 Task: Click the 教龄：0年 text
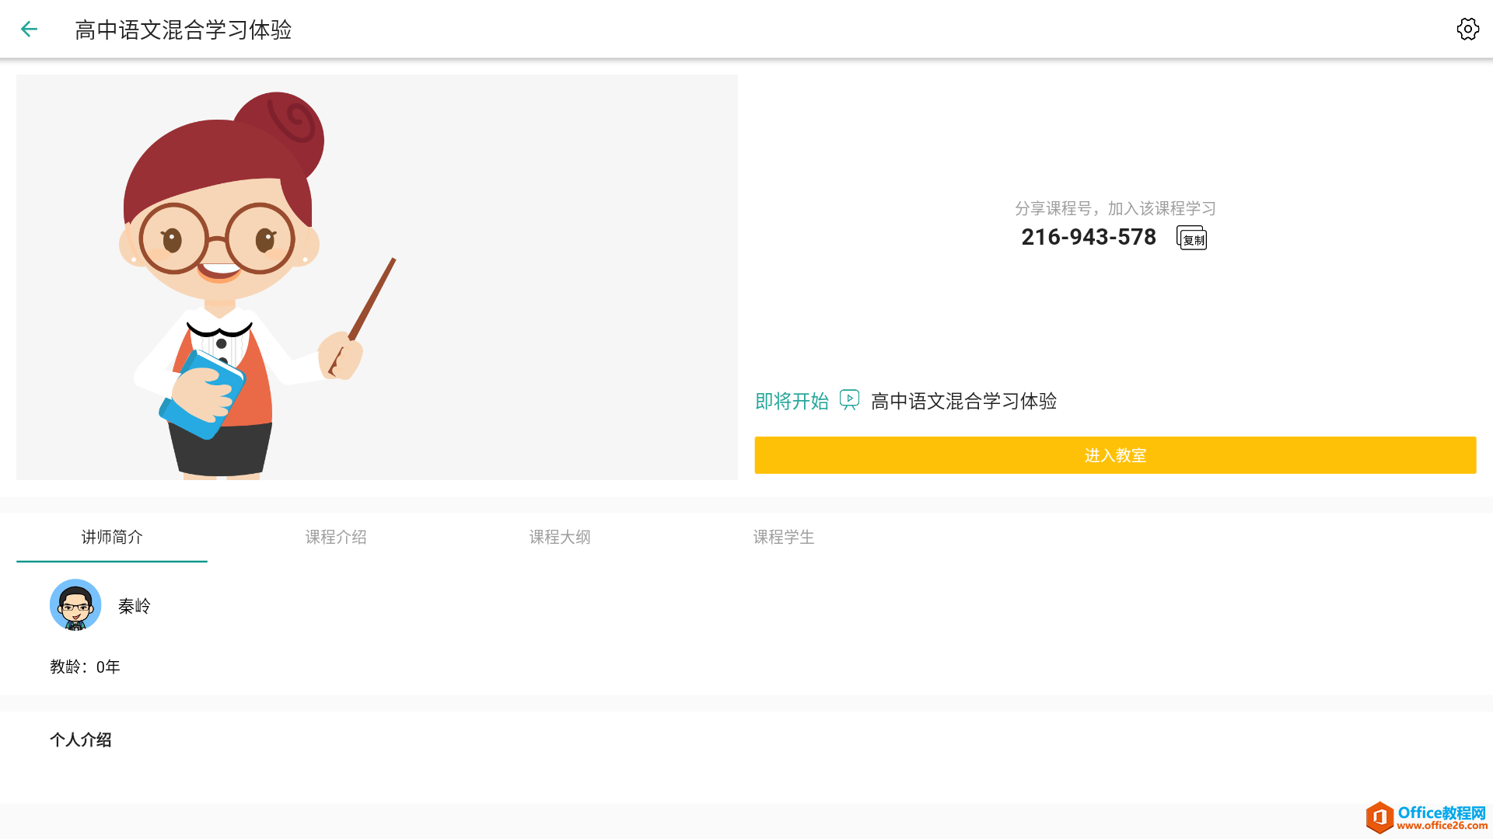86,667
